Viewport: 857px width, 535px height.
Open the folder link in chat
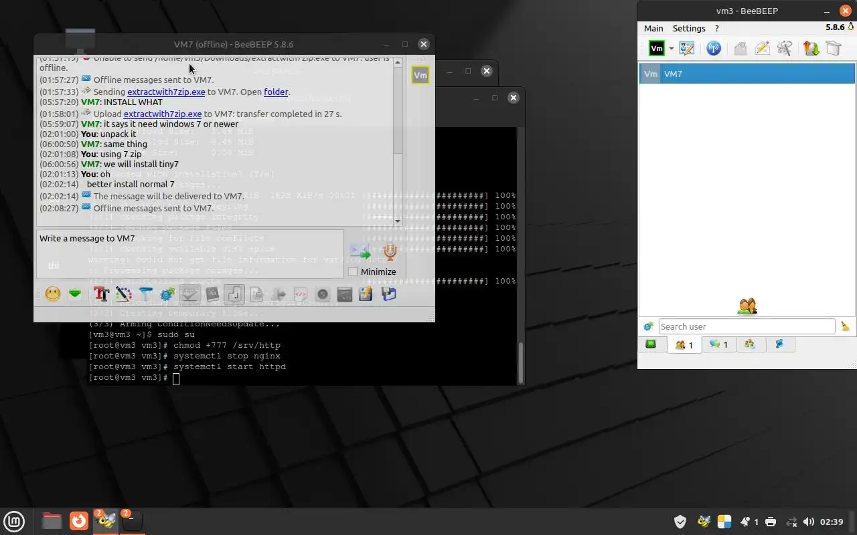point(276,92)
